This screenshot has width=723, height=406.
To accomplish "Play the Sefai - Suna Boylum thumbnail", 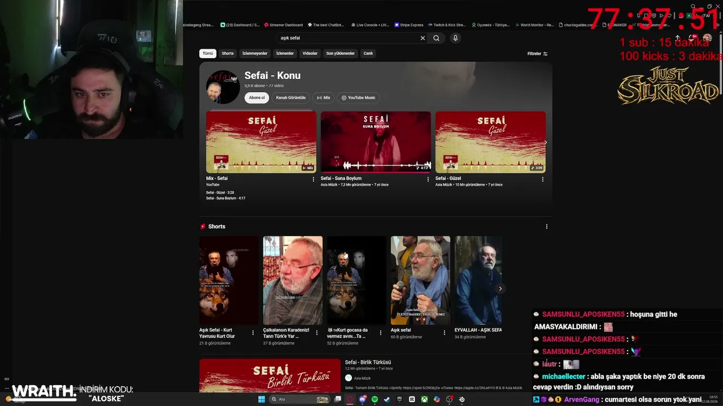I will (376, 142).
